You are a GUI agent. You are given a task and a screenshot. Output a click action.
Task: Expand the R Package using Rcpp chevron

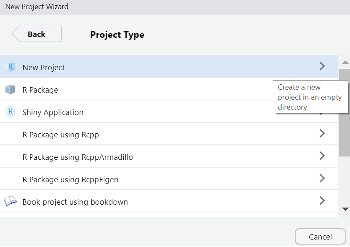point(322,133)
